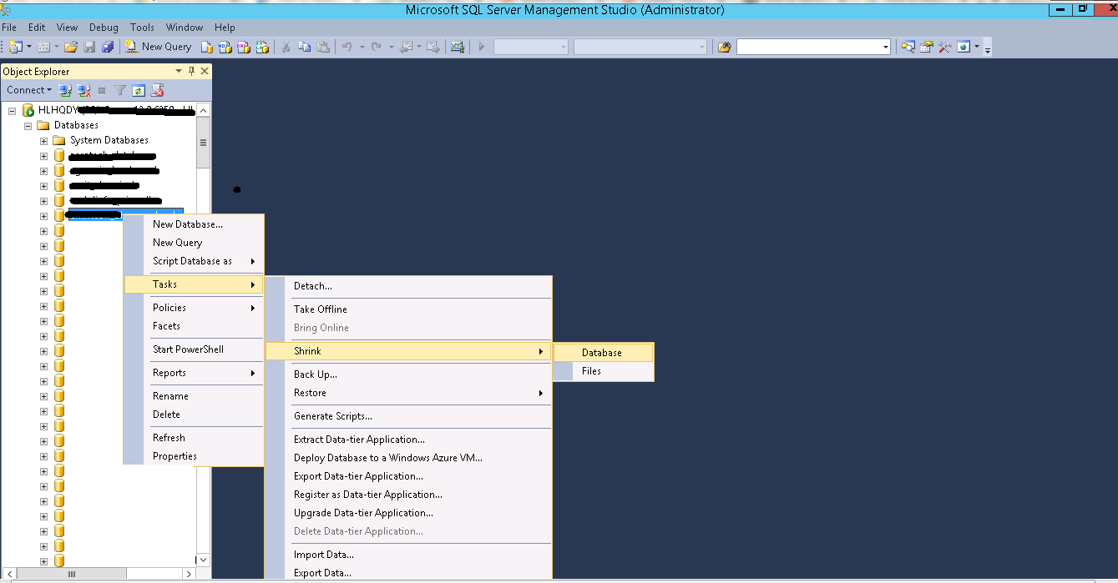1118x583 pixels.
Task: Click the Start debugging play icon
Action: pos(481,47)
